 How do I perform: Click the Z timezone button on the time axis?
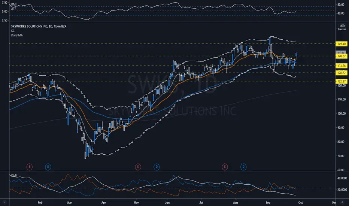4,202
